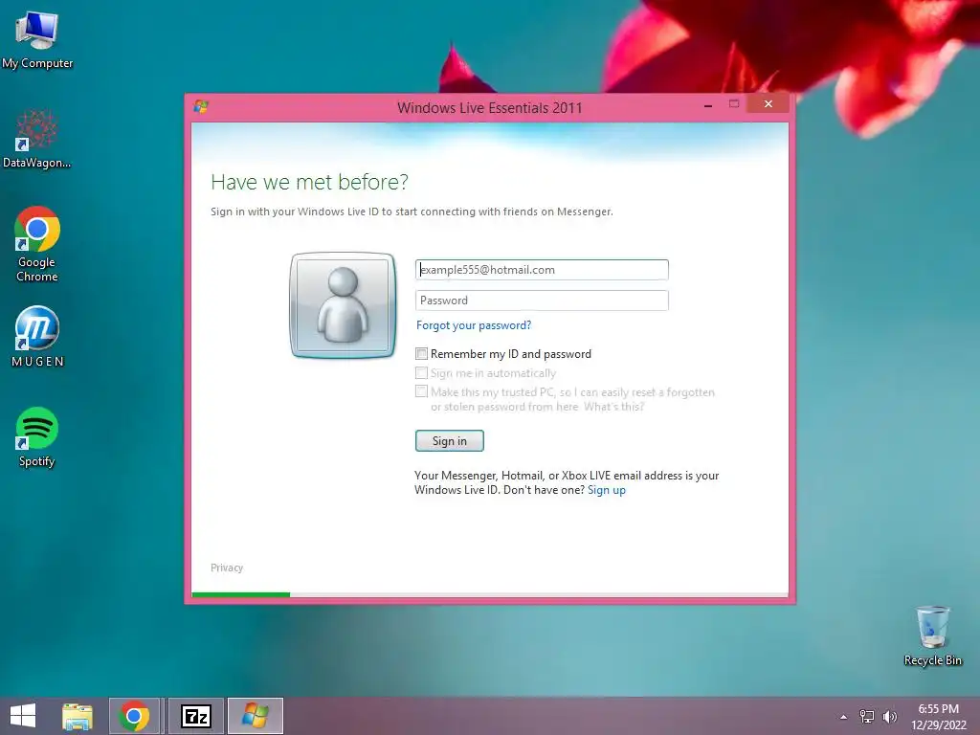Viewport: 980px width, 735px height.
Task: Show hidden system tray icons
Action: coord(844,717)
